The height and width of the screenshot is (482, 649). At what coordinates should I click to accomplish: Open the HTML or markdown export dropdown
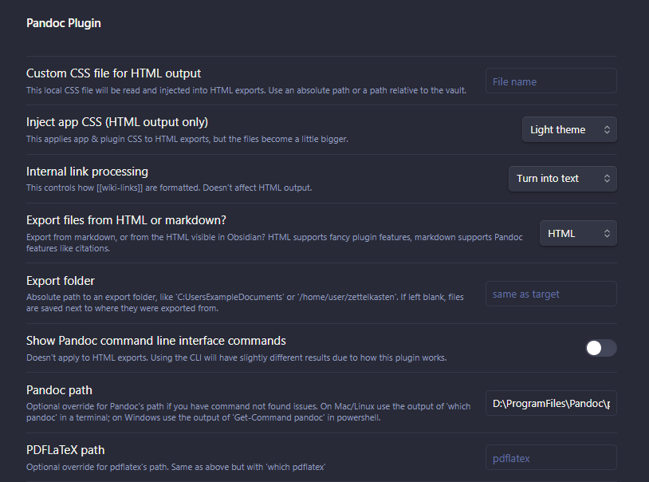(x=578, y=233)
